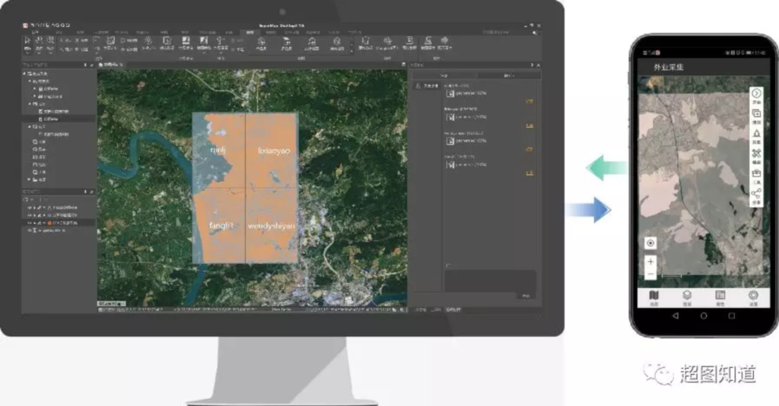Open the Layers tab in phone bottom bar

(x=686, y=297)
